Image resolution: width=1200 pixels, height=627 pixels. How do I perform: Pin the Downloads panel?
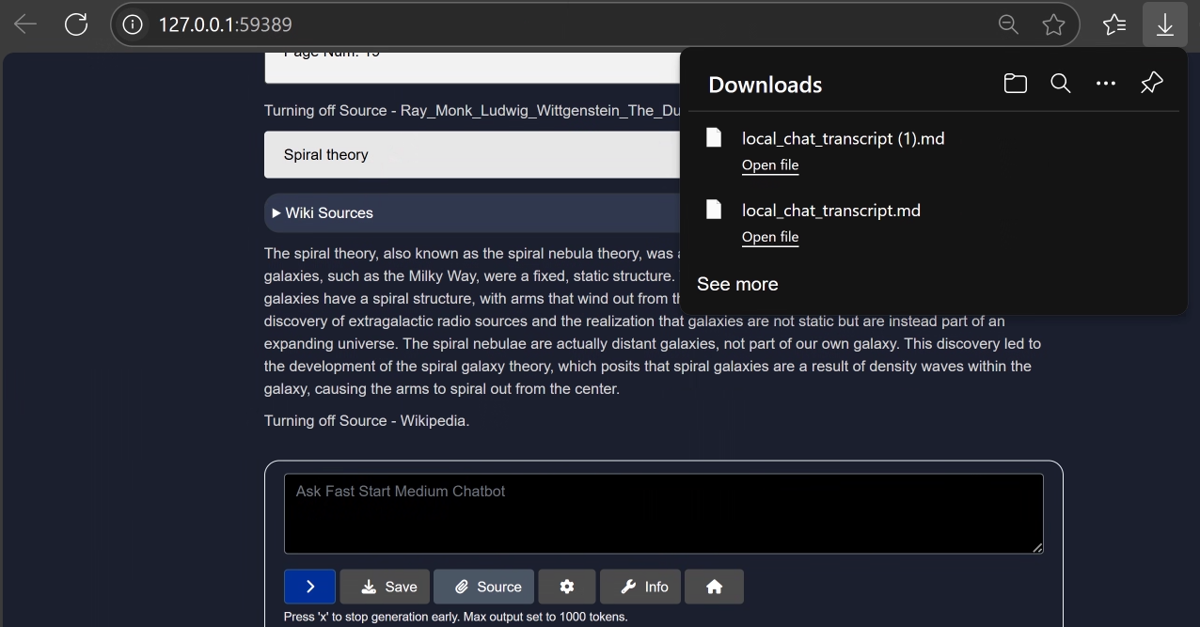[1151, 84]
